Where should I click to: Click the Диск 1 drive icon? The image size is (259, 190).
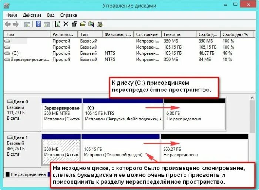point(10,137)
